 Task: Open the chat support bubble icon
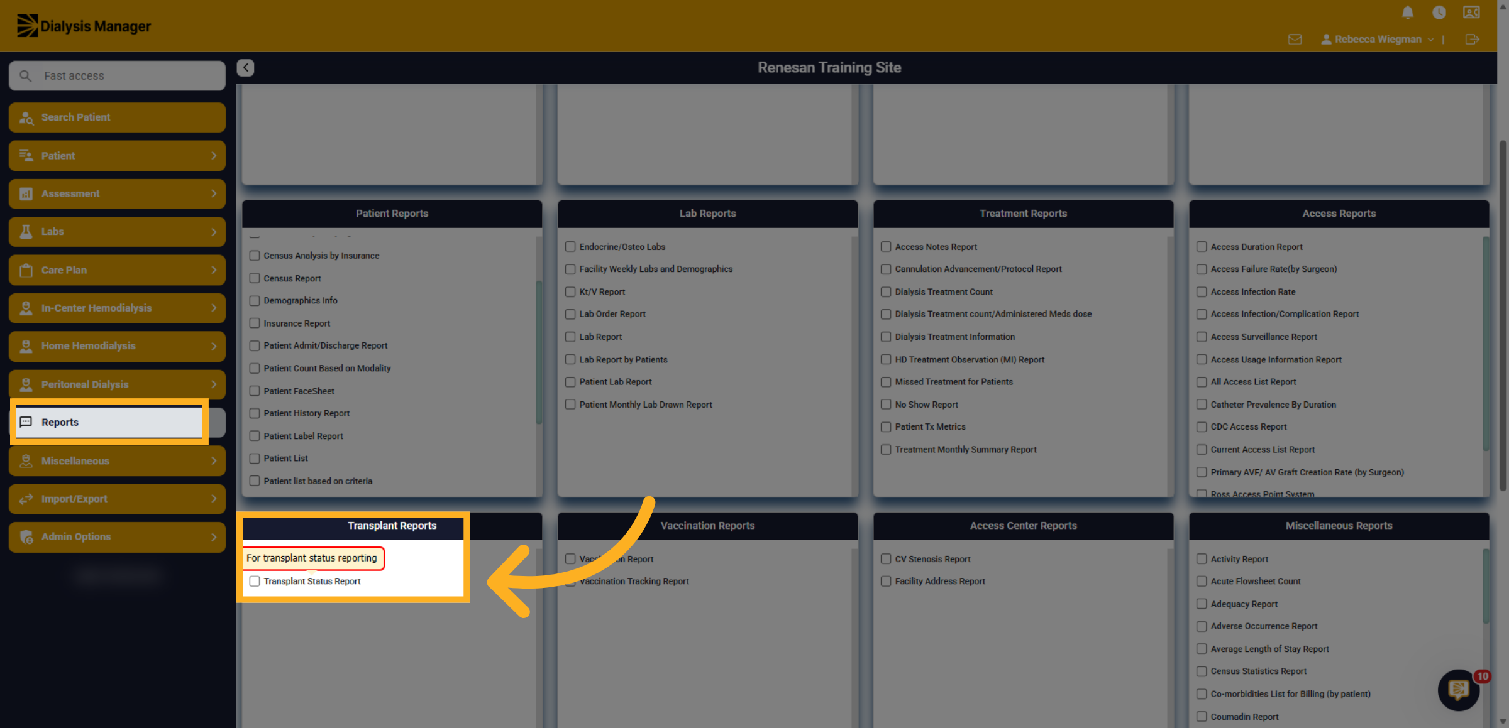coord(1458,690)
